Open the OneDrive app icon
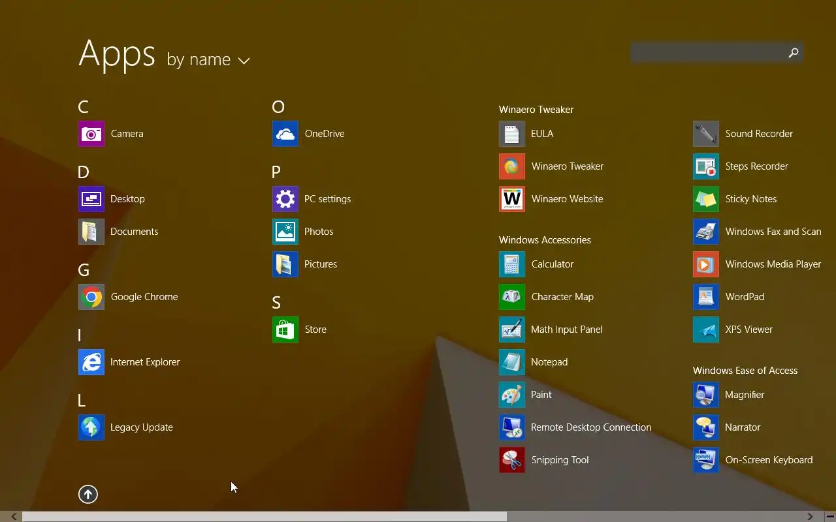This screenshot has width=836, height=522. tap(285, 134)
